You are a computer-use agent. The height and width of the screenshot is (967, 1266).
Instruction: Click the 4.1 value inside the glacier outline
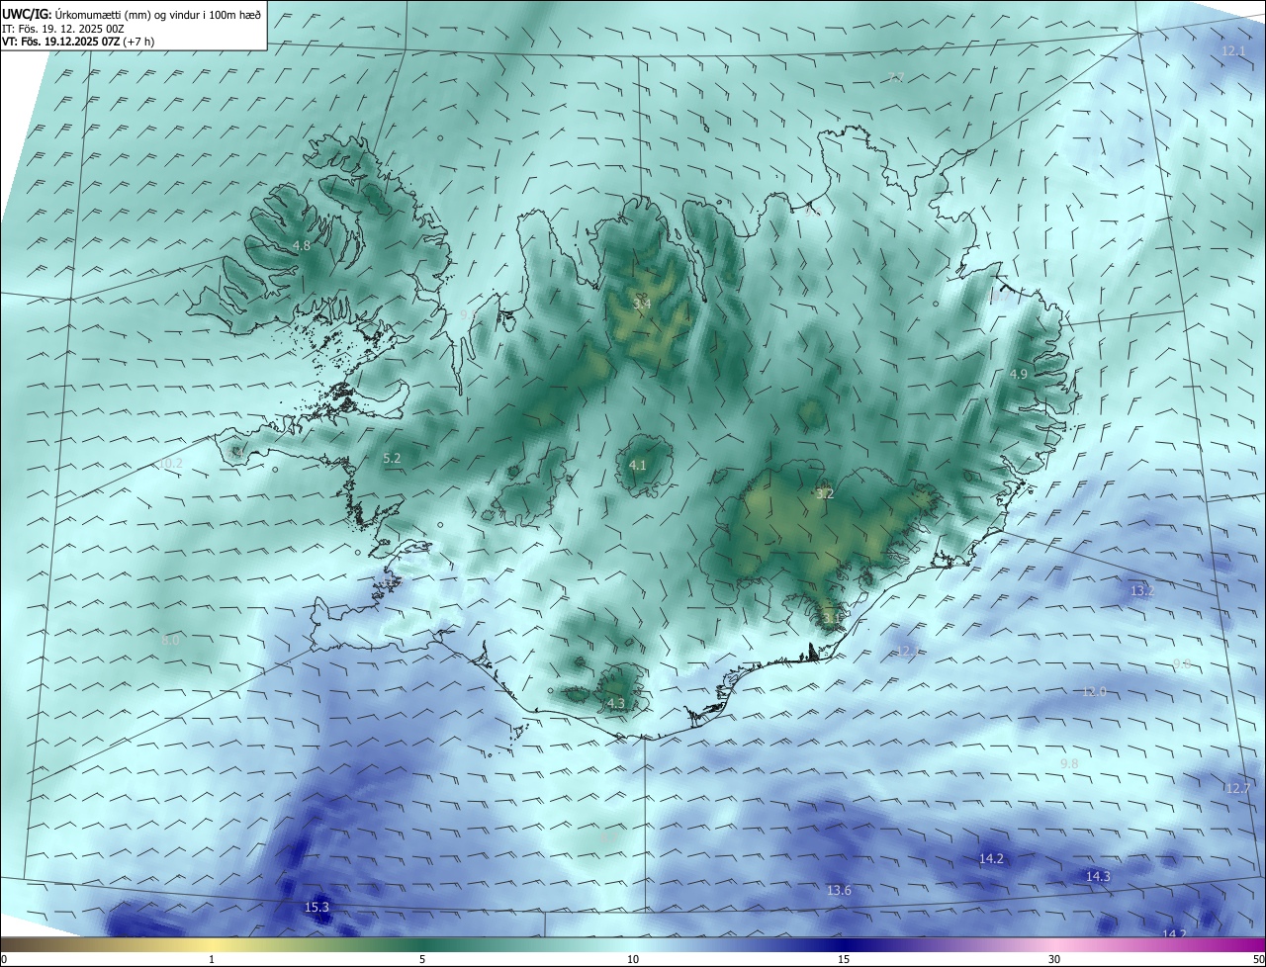pos(638,465)
